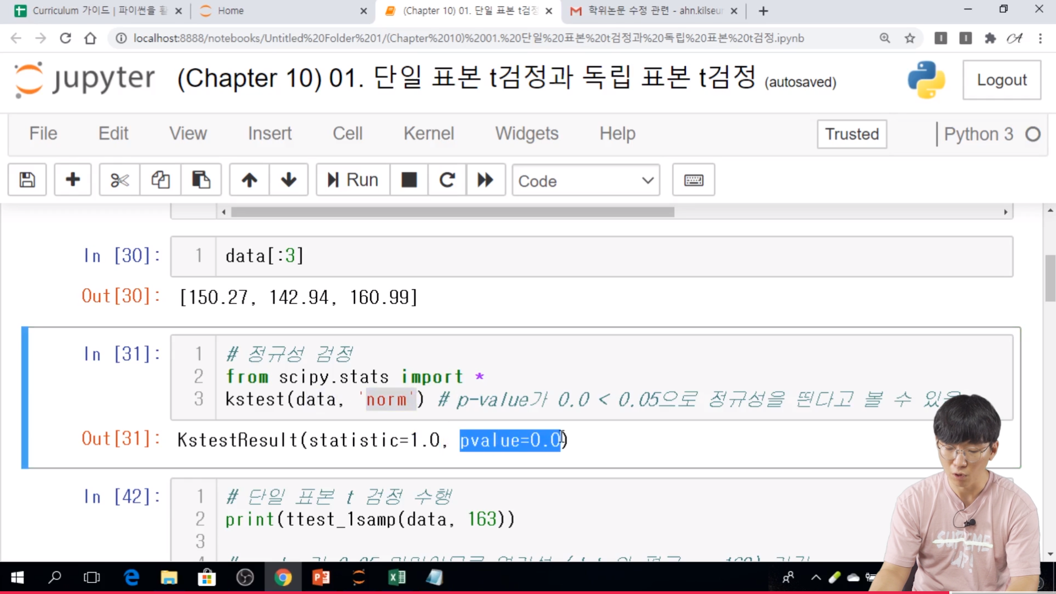Interrupt the kernel with the stop icon
Screen dimensions: 1056x594
[409, 180]
